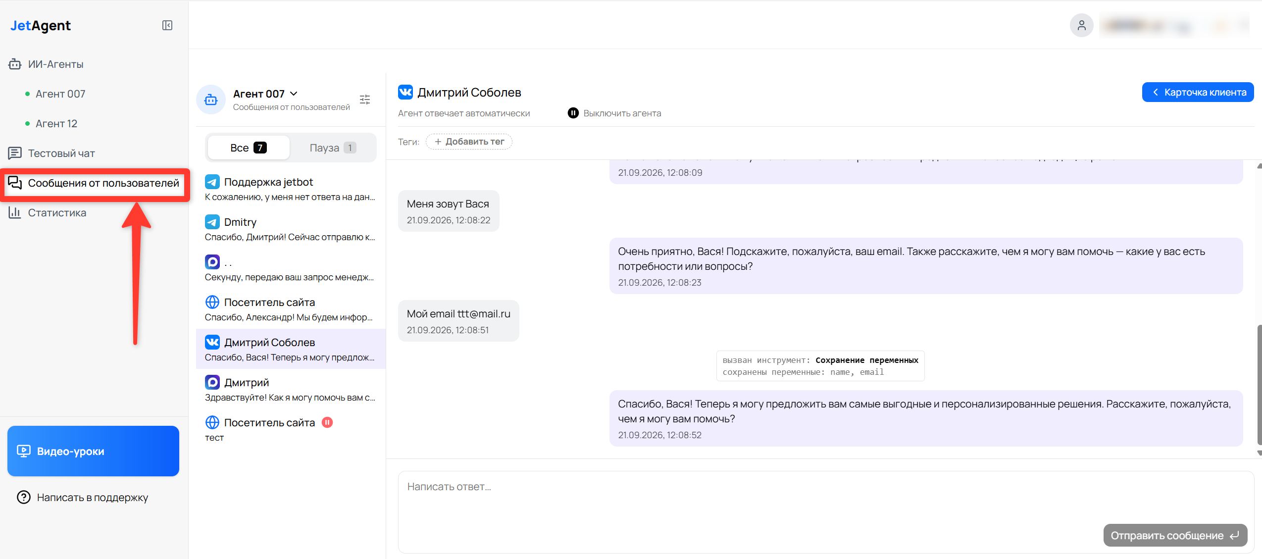Click the chat title Дмитрий Соболев
Viewport: 1262px width, 559px height.
(x=469, y=92)
